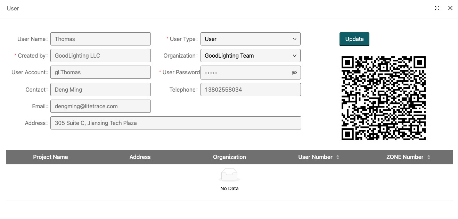Click the Project Name column header
Viewport: 458px width, 219px height.
pos(50,157)
